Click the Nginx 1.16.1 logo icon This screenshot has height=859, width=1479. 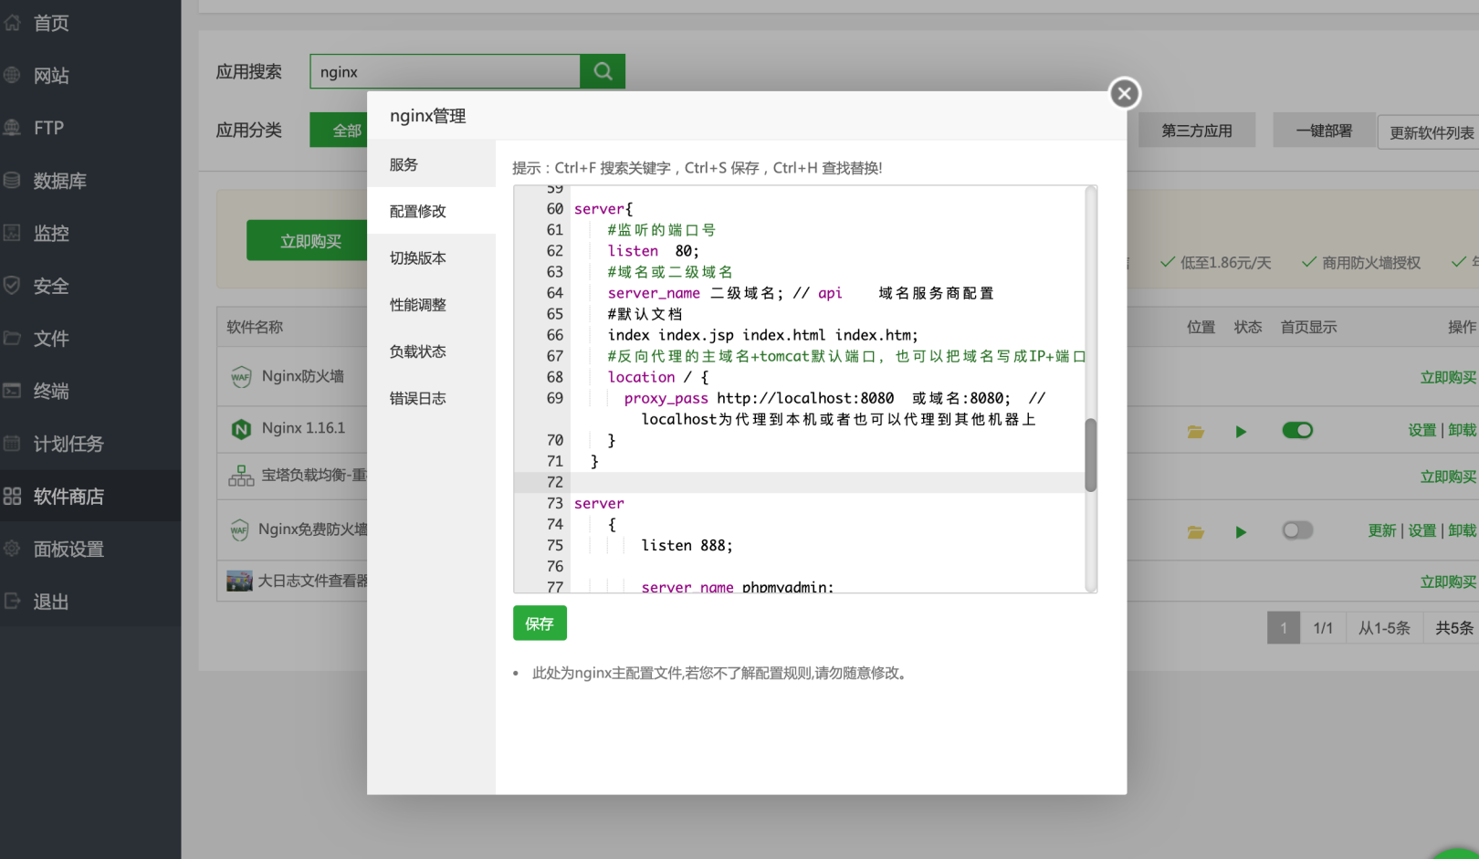pos(241,429)
